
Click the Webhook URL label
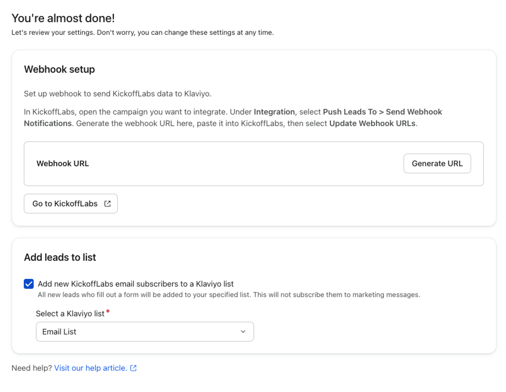pyautogui.click(x=63, y=164)
